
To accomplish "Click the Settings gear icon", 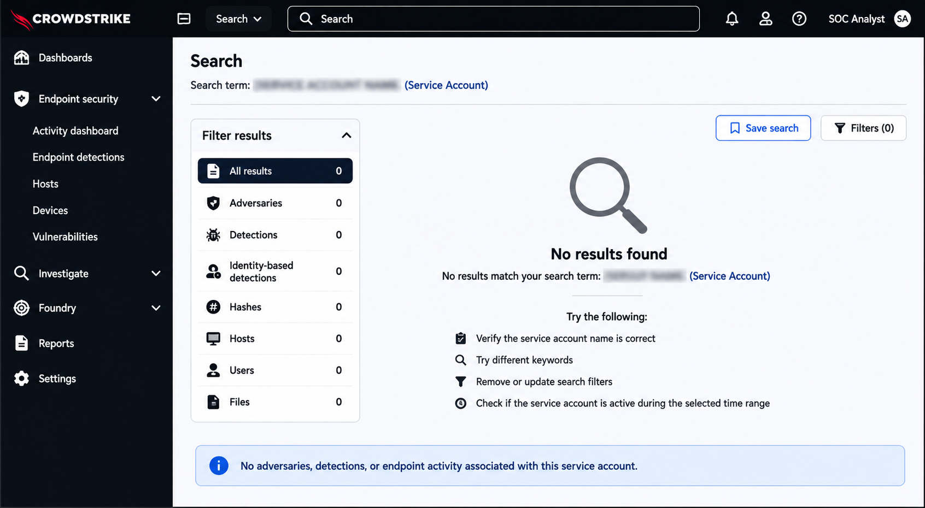I will tap(21, 379).
